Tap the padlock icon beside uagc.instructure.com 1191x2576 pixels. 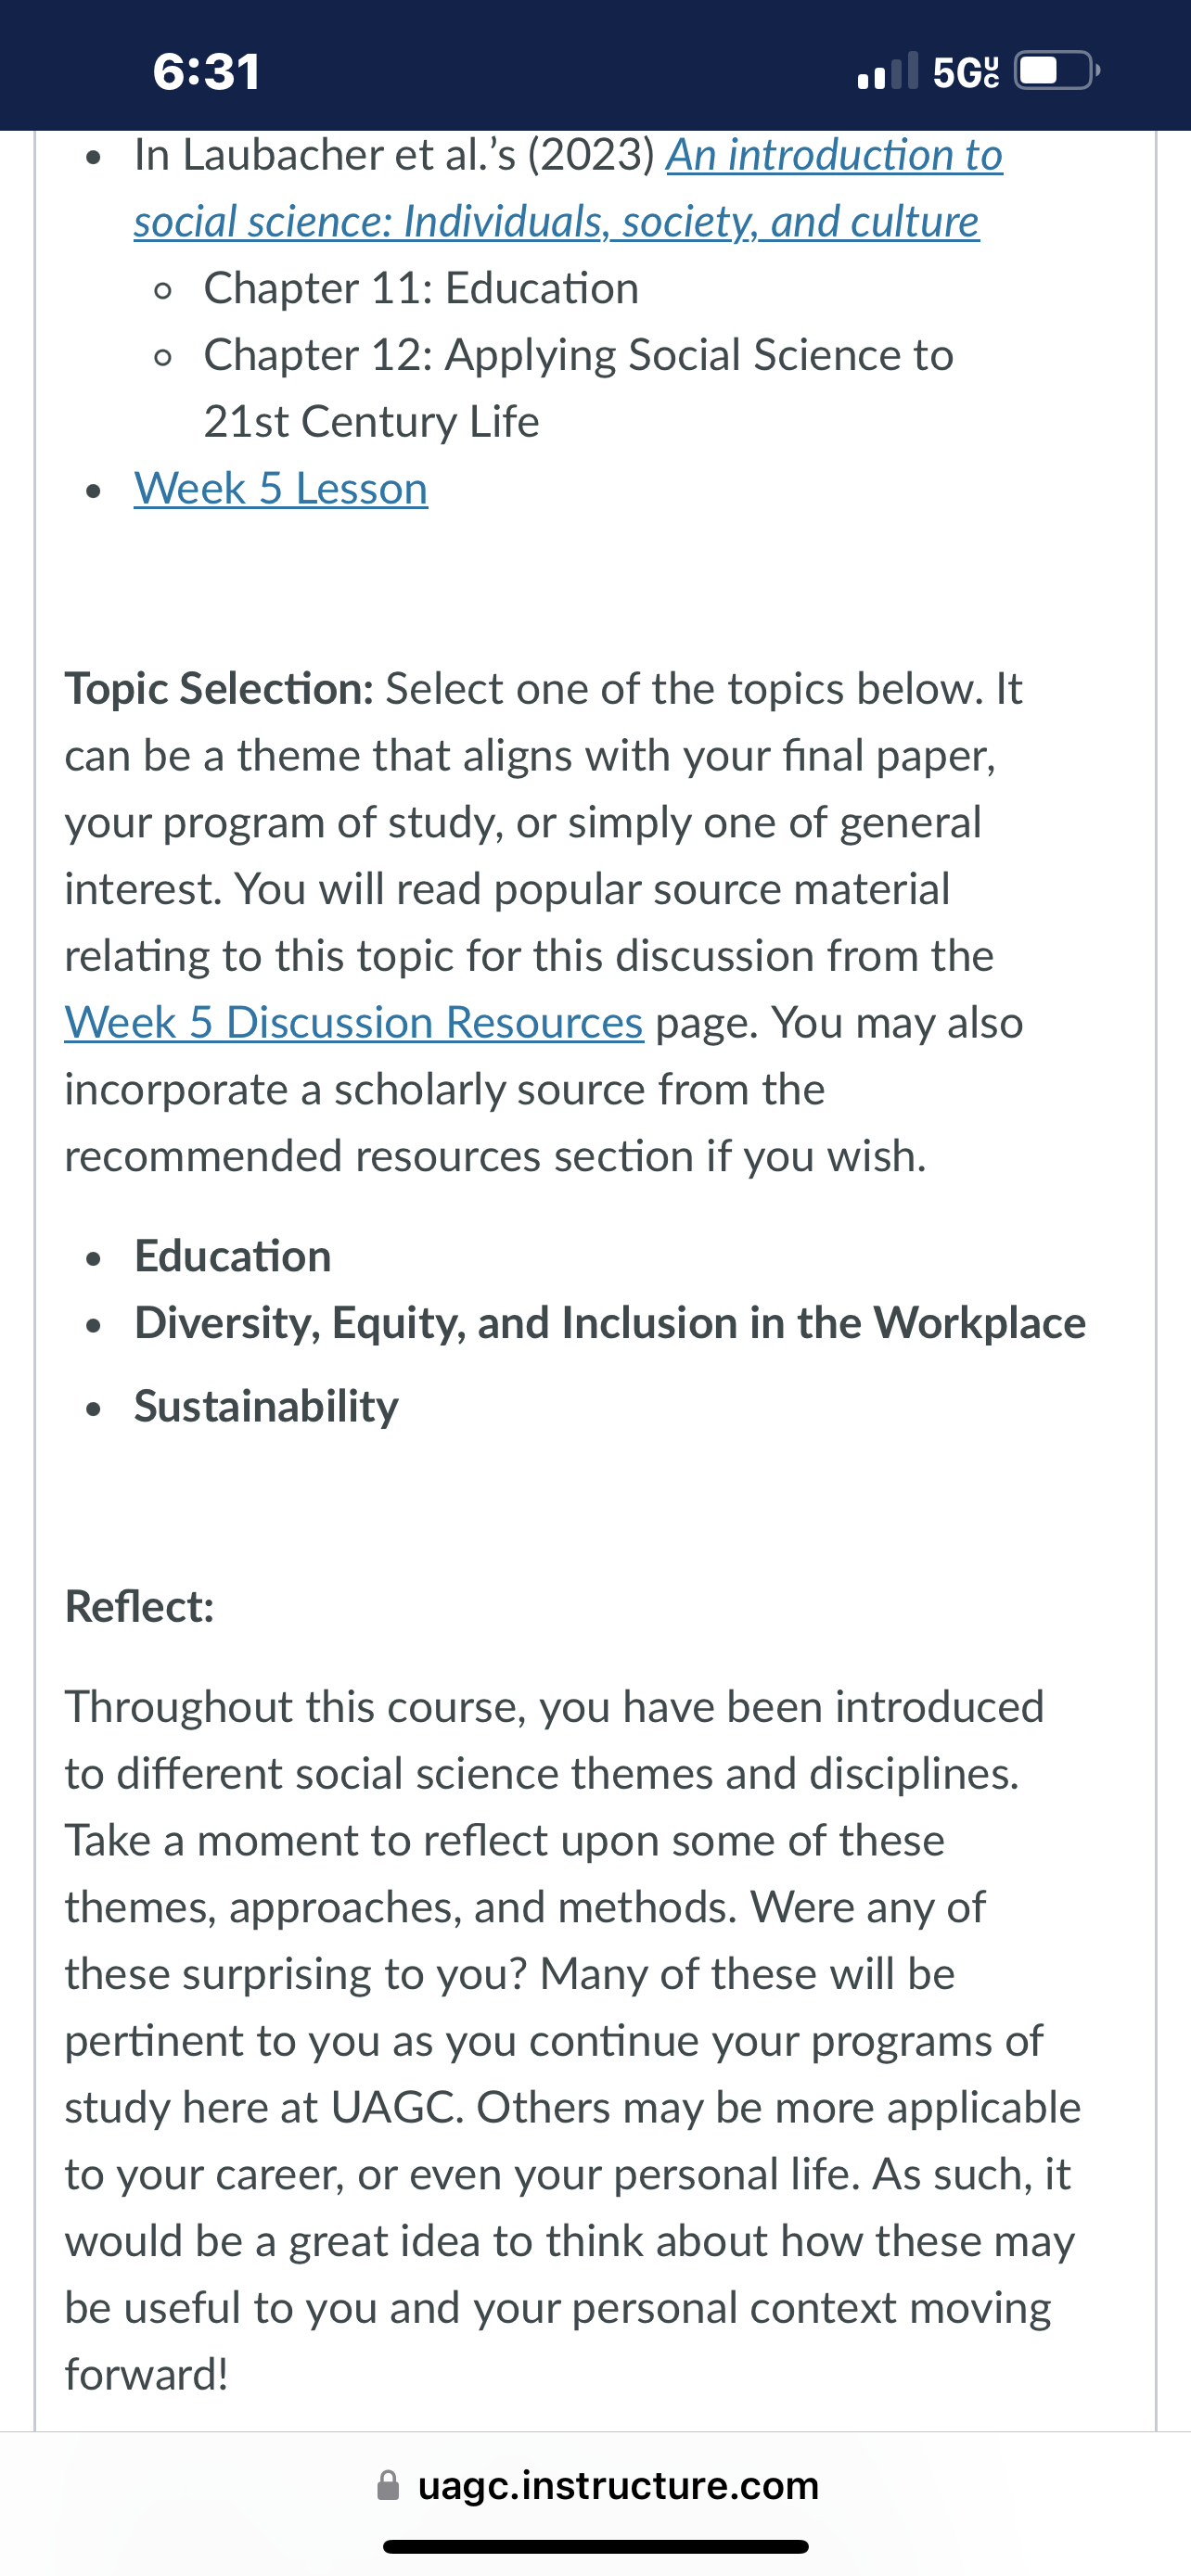pos(388,2485)
